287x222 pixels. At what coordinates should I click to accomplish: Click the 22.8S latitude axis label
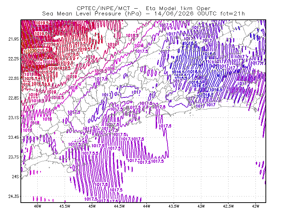(x=13, y=98)
